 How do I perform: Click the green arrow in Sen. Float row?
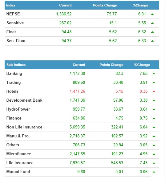(152, 41)
